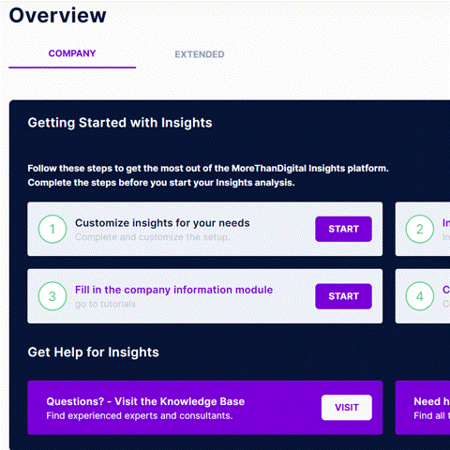450x450 pixels.
Task: Open 'Fill in the company information module' link
Action: (x=173, y=290)
